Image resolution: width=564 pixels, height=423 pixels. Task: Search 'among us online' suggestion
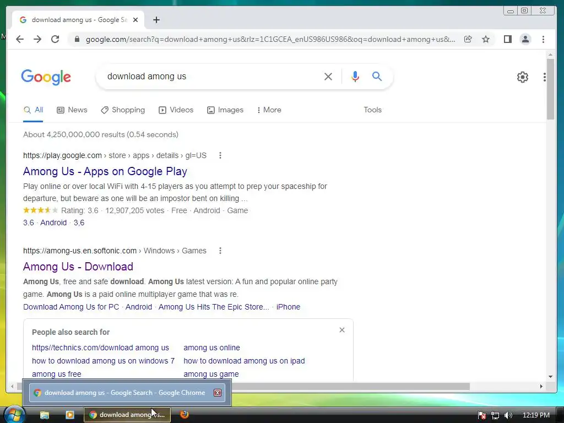coord(211,348)
